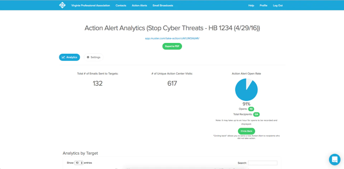Click the gear icon beside Settings
The height and width of the screenshot is (169, 344).
[x=88, y=57]
